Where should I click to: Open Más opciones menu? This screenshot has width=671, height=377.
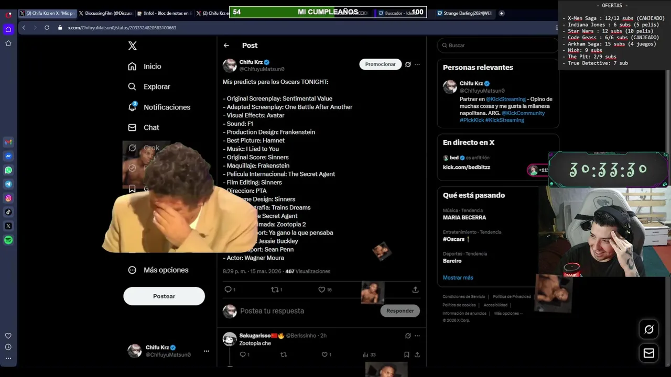[158, 270]
